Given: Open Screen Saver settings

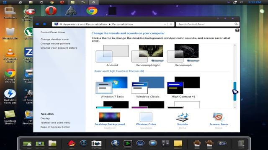Looking at the screenshot, I should (x=219, y=119).
